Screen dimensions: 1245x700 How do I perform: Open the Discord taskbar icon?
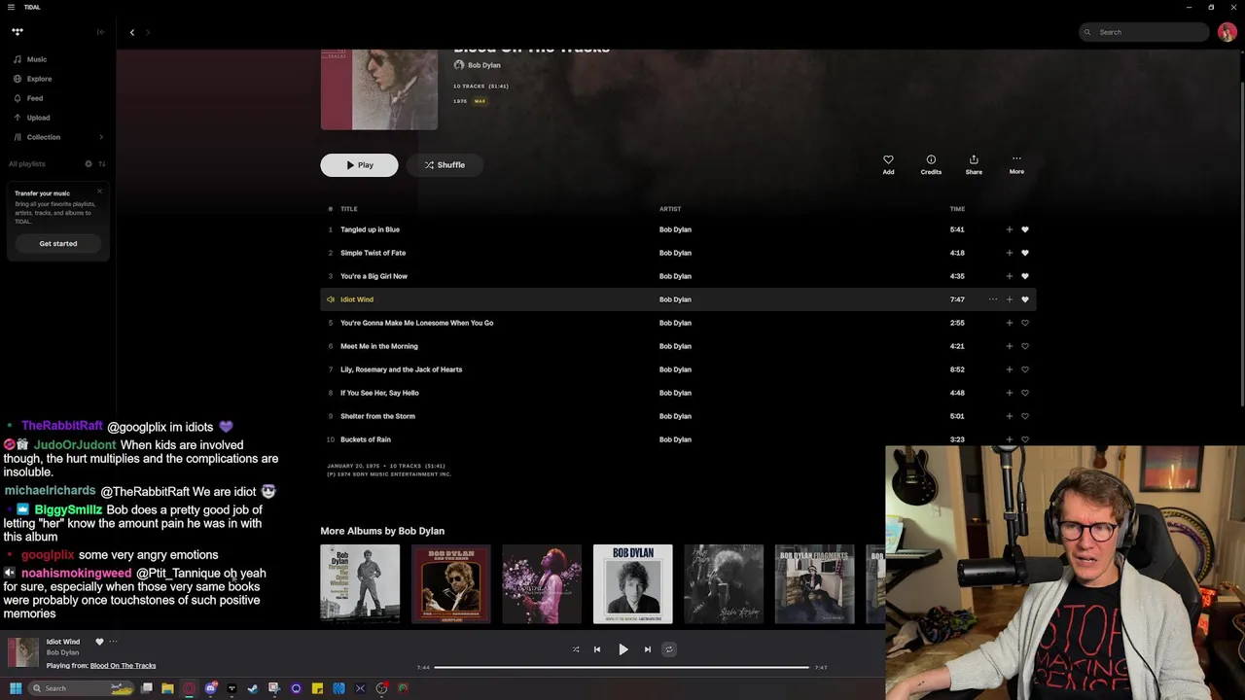(210, 688)
